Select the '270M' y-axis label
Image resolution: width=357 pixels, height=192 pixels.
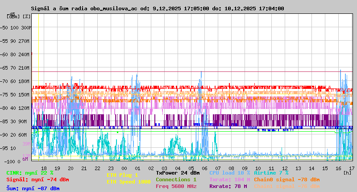click(24, 41)
